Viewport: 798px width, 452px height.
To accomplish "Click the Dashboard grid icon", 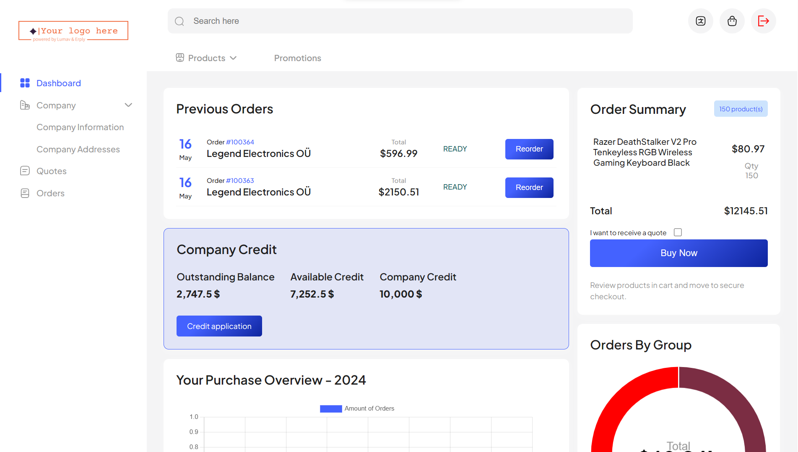I will click(25, 83).
